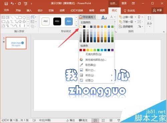Pick the orange theme color swatch
The width and height of the screenshot is (167, 123).
click(x=98, y=27)
